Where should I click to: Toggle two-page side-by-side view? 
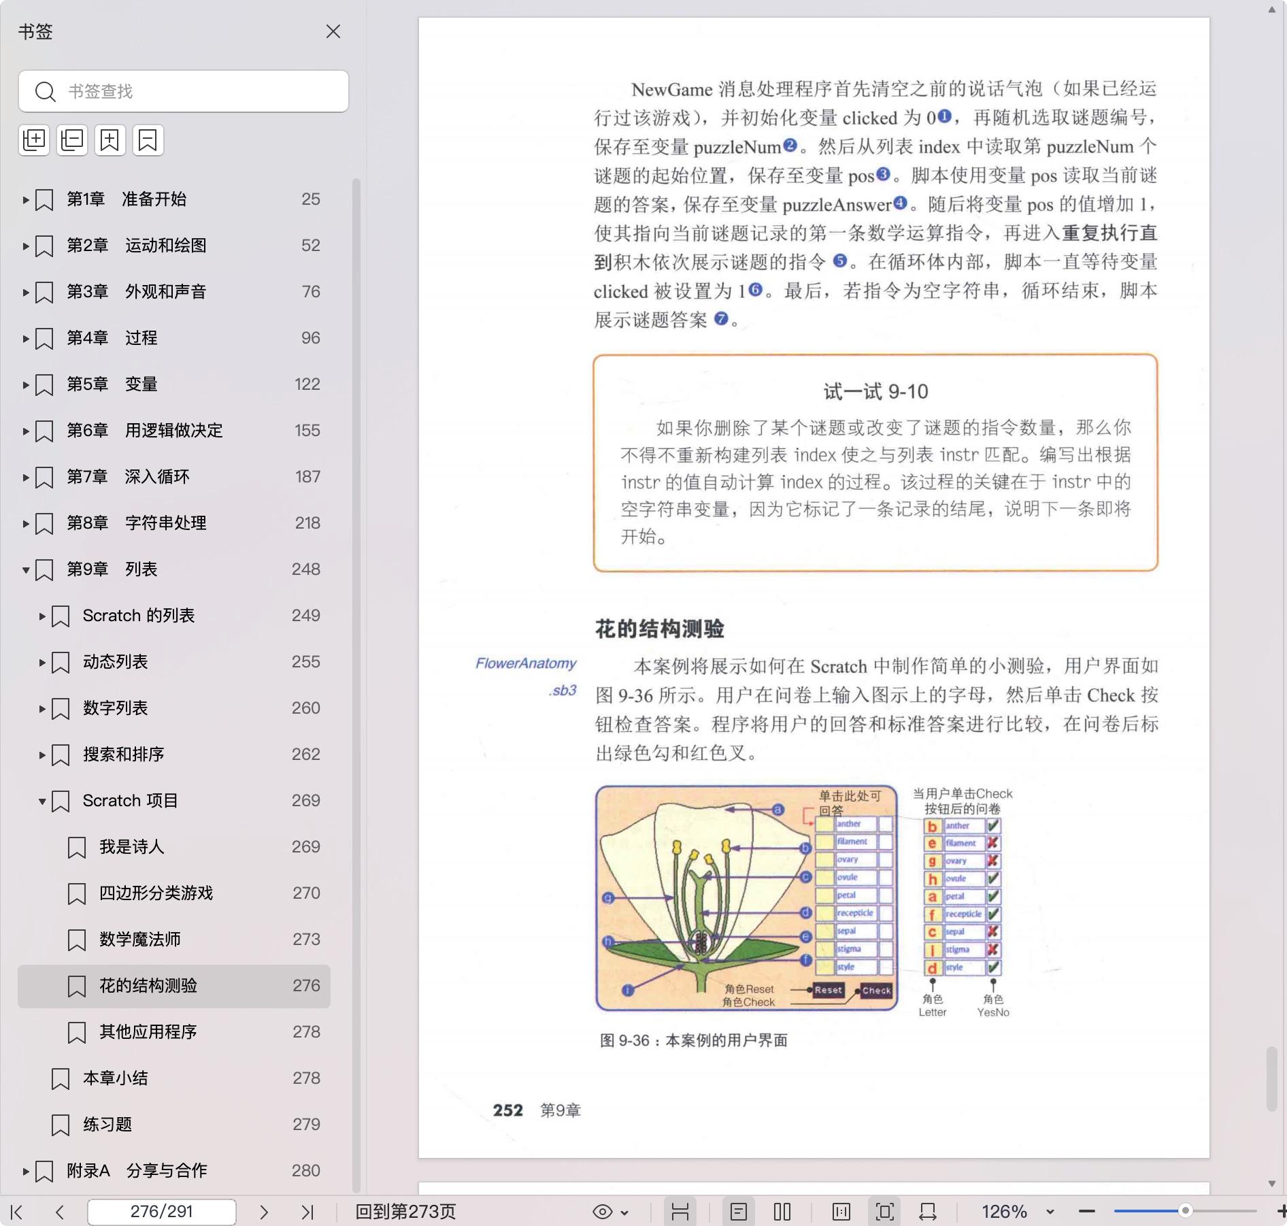pyautogui.click(x=782, y=1212)
